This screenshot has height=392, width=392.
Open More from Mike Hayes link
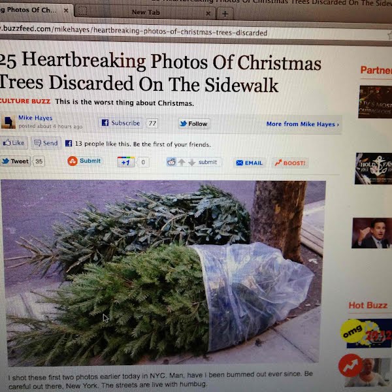pyautogui.click(x=302, y=124)
